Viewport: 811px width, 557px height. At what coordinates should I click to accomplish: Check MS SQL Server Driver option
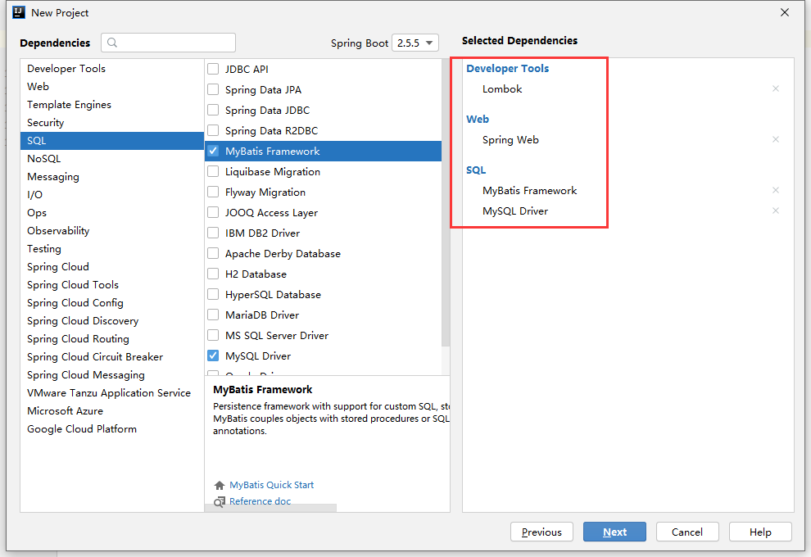213,335
